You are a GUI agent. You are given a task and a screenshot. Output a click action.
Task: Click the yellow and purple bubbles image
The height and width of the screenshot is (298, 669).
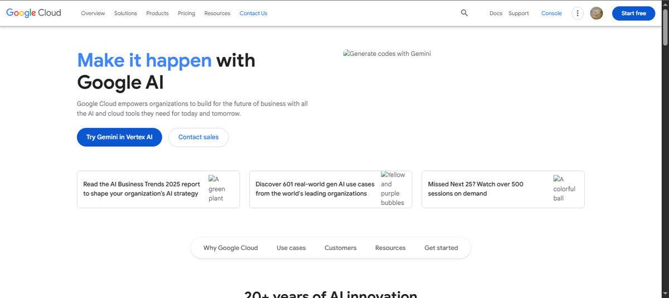(x=393, y=189)
